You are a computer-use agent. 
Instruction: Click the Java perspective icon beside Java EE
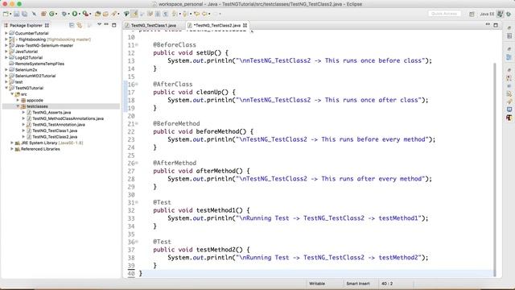pos(500,14)
